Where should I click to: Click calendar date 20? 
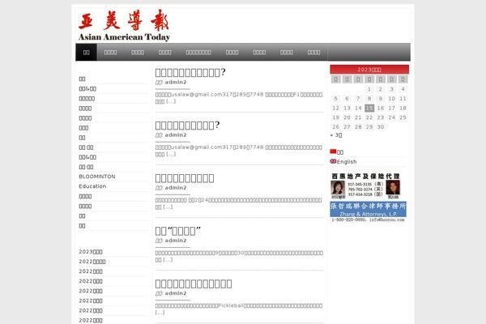[x=347, y=117]
